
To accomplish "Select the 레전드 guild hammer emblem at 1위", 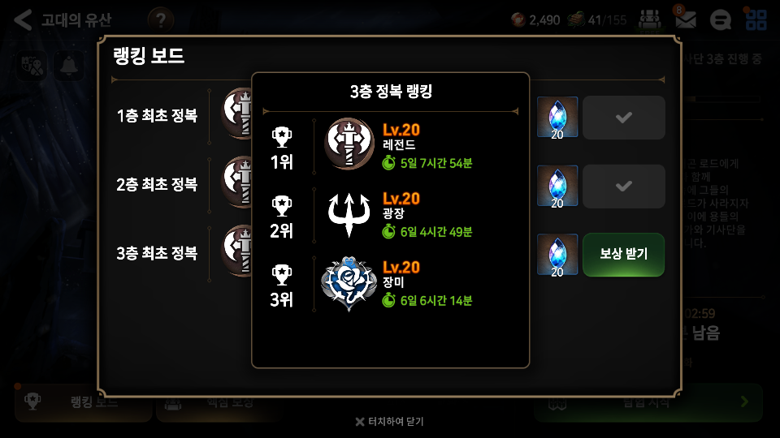I will [349, 144].
